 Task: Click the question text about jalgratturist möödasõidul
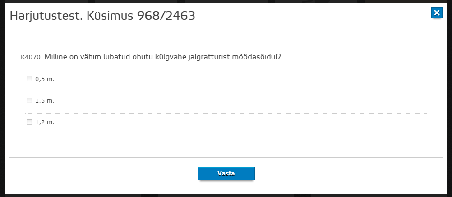tap(162, 57)
